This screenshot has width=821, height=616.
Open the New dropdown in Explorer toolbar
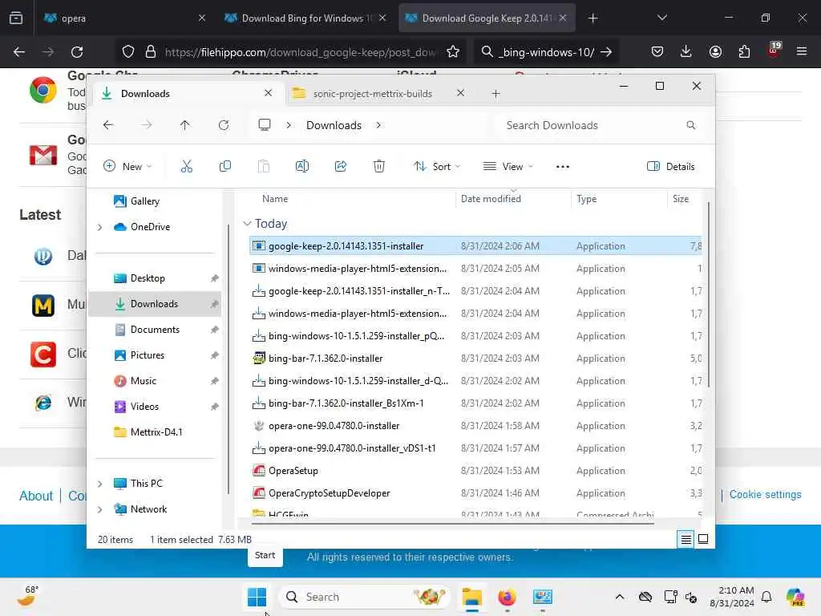(x=127, y=167)
